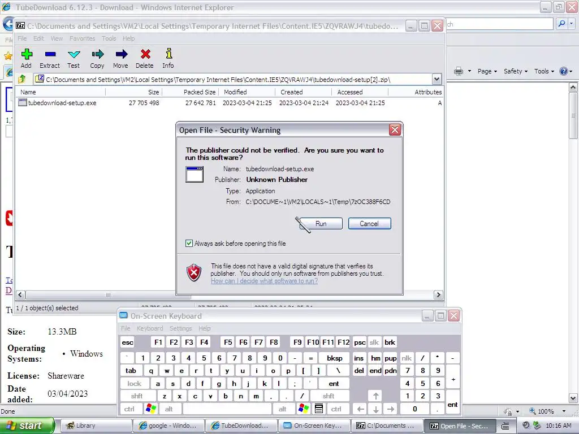Click the Start button on taskbar
Image resolution: width=579 pixels, height=434 pixels.
coord(28,426)
